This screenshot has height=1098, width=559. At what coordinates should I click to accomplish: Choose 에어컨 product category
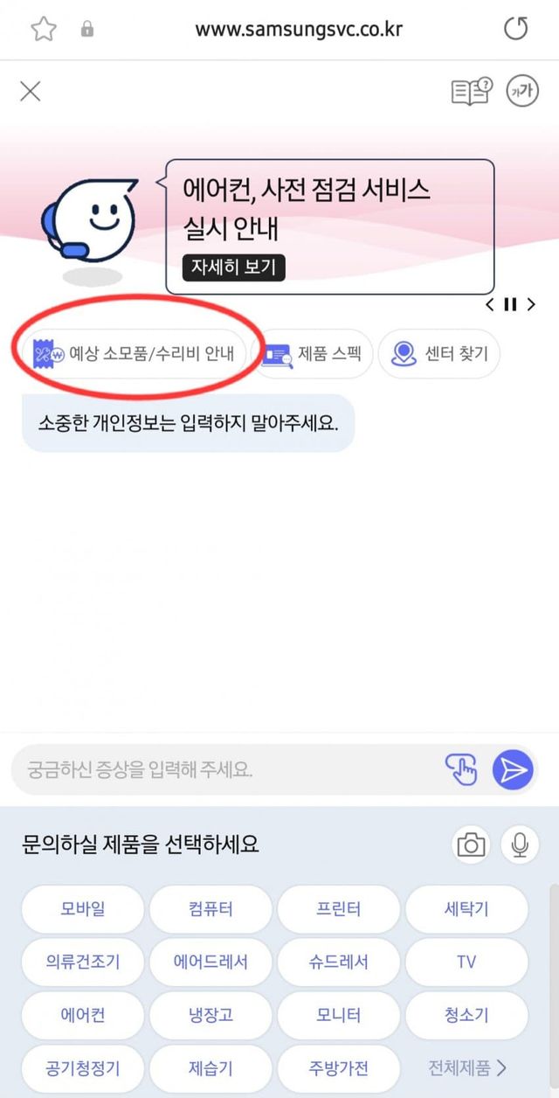click(83, 1015)
